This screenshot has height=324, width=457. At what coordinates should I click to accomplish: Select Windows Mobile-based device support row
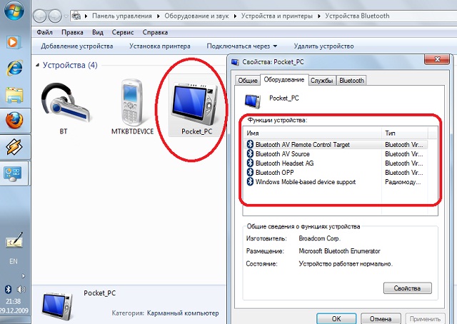335,182
